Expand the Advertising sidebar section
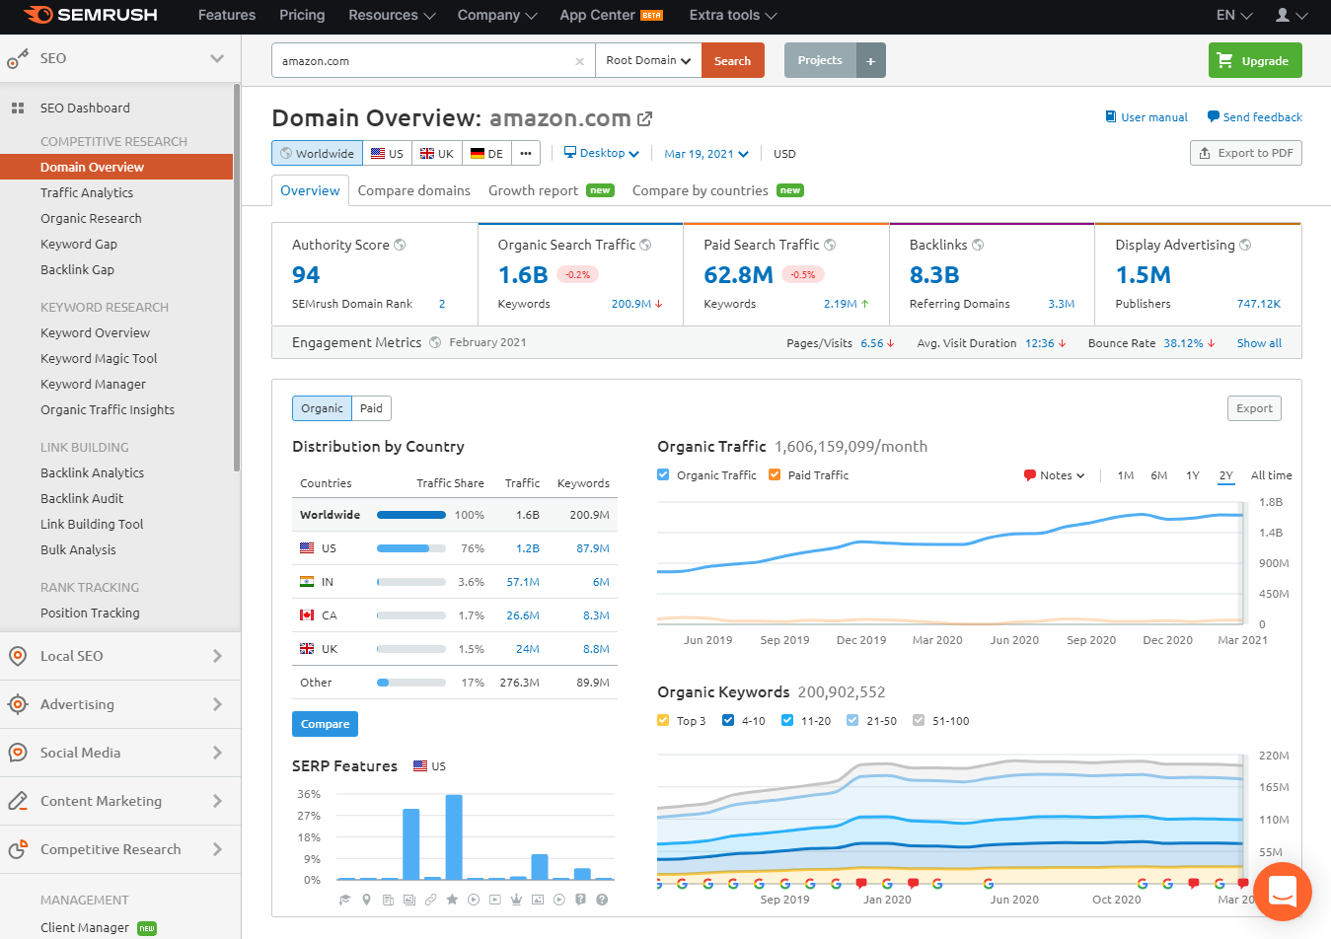This screenshot has width=1331, height=939. pos(120,704)
